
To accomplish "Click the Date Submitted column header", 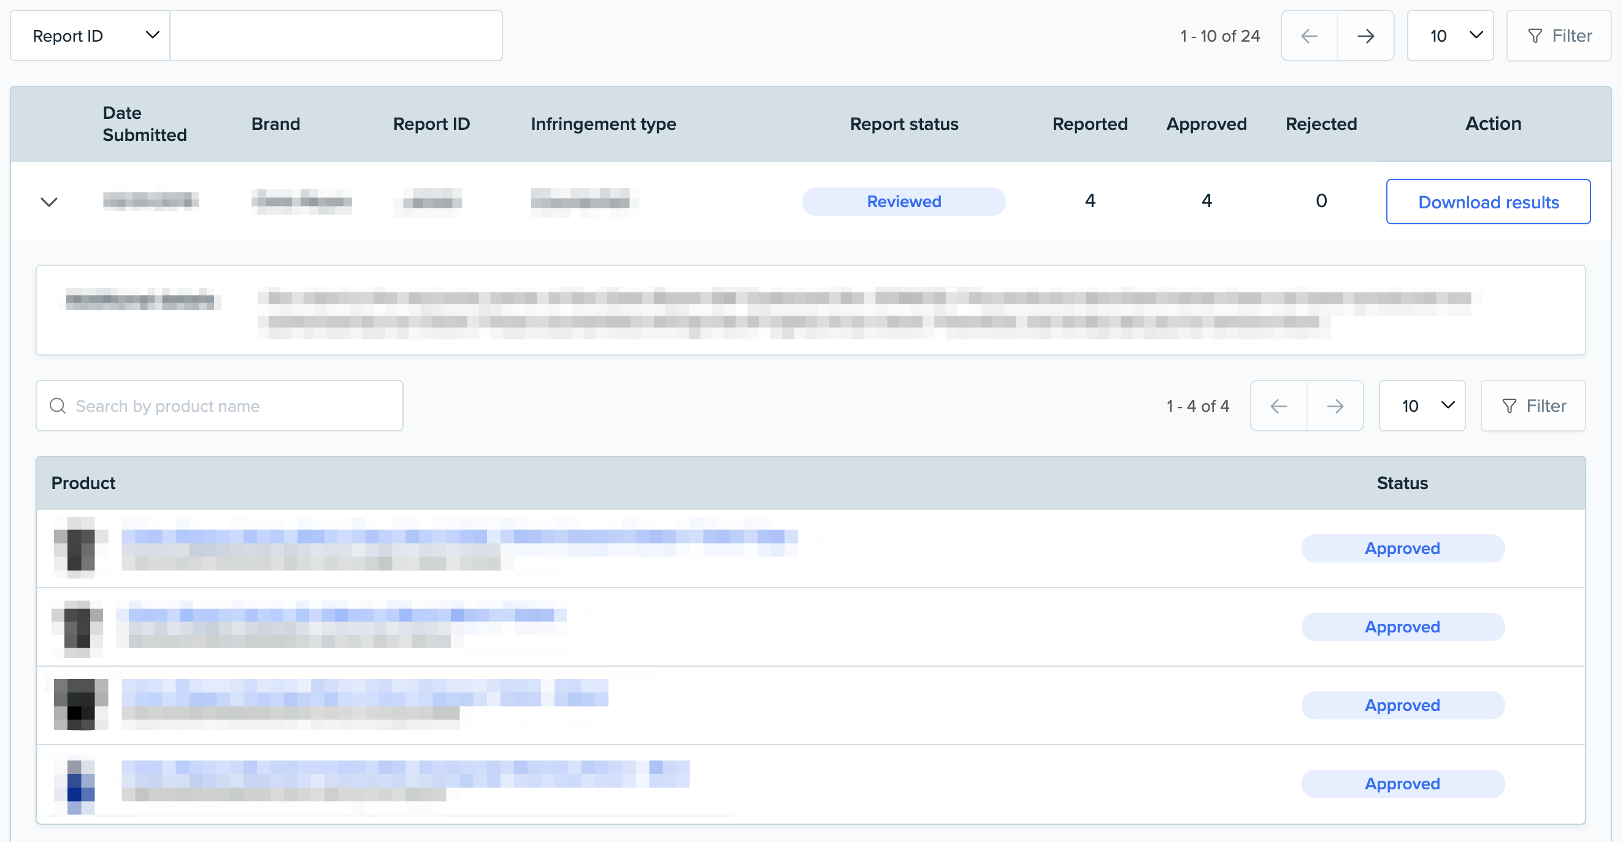I will coord(144,124).
